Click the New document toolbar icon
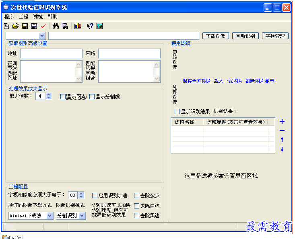This screenshot has height=239, width=295. 6,26
